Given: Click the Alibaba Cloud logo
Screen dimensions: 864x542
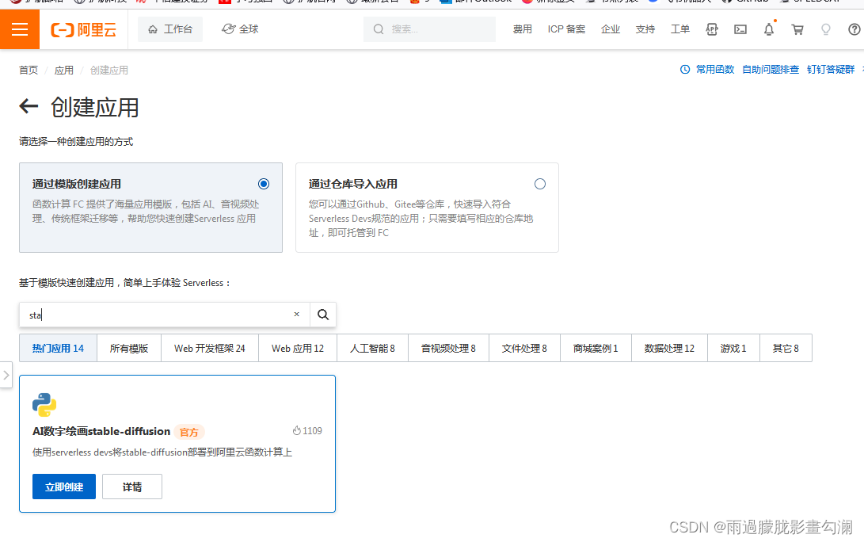Looking at the screenshot, I should [84, 30].
